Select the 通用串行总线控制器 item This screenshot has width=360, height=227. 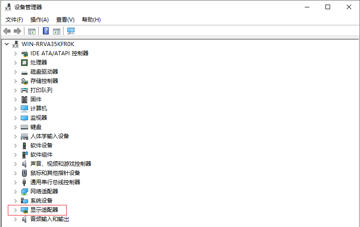point(55,182)
